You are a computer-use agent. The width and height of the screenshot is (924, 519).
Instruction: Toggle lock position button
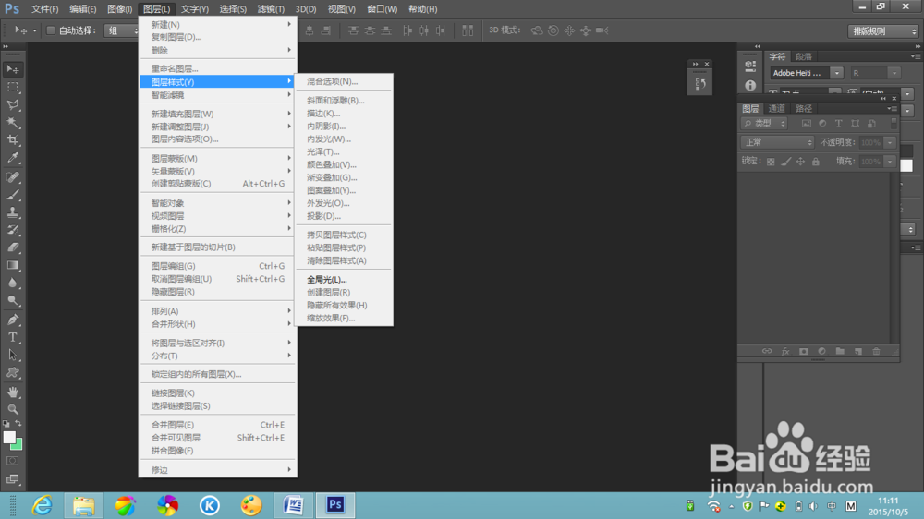(800, 162)
